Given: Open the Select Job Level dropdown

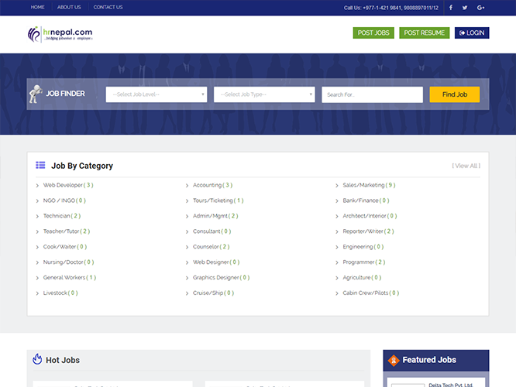Looking at the screenshot, I should coord(157,94).
